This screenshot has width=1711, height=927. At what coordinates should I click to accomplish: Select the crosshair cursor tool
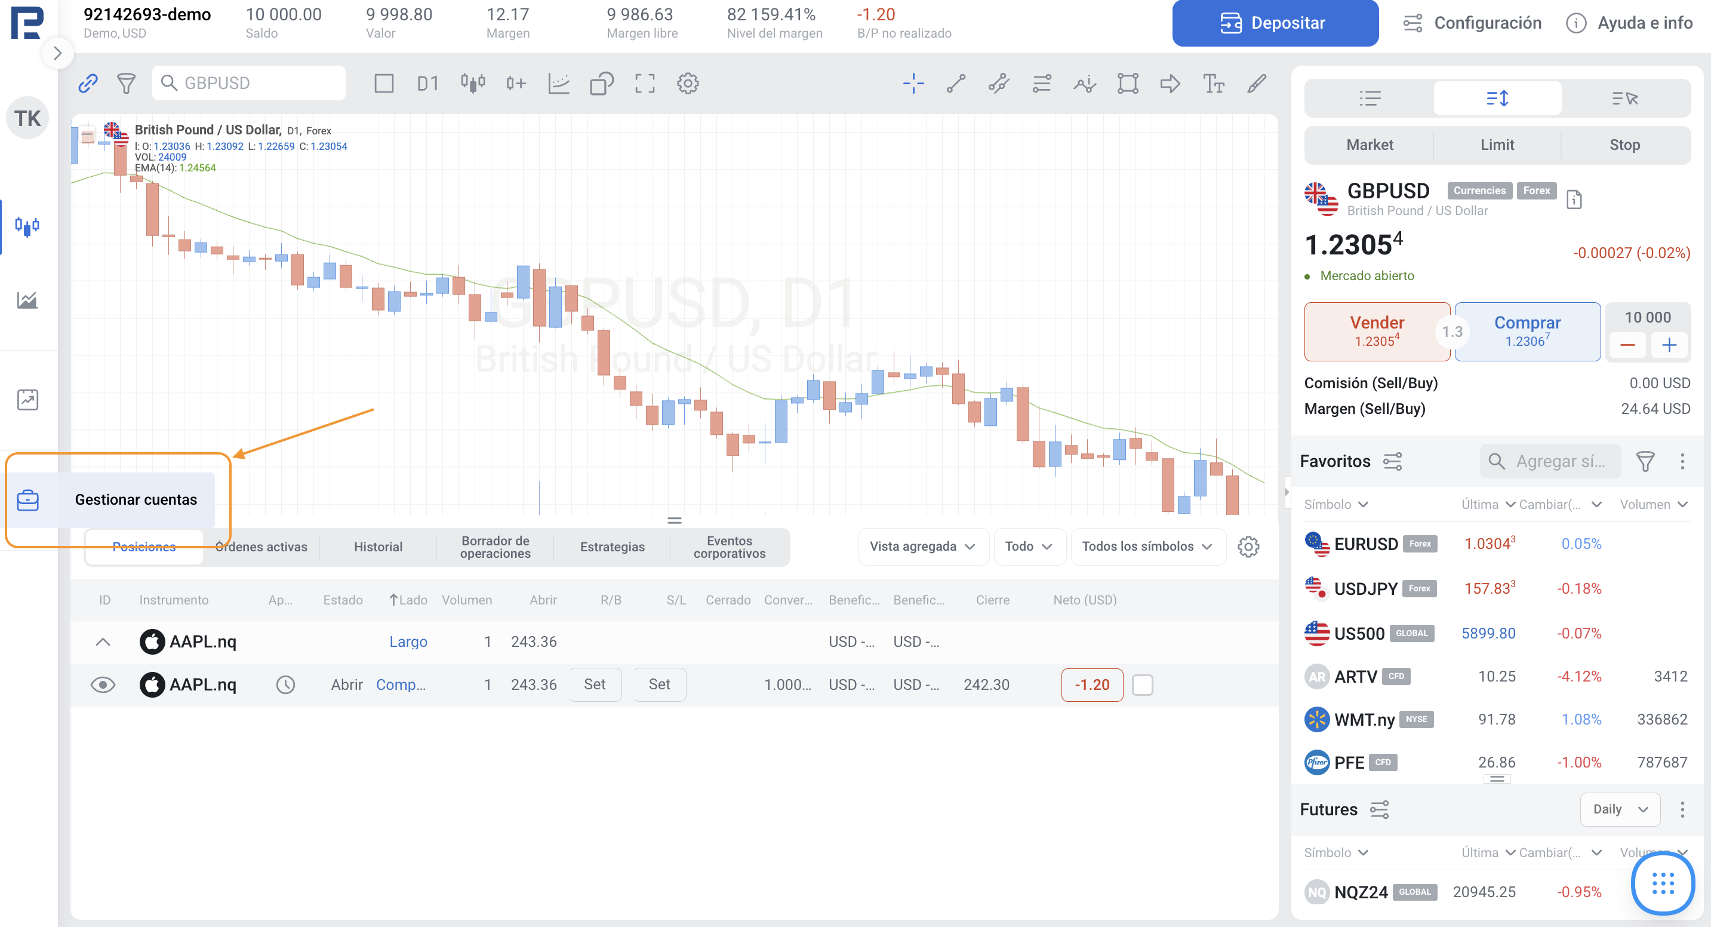point(913,83)
